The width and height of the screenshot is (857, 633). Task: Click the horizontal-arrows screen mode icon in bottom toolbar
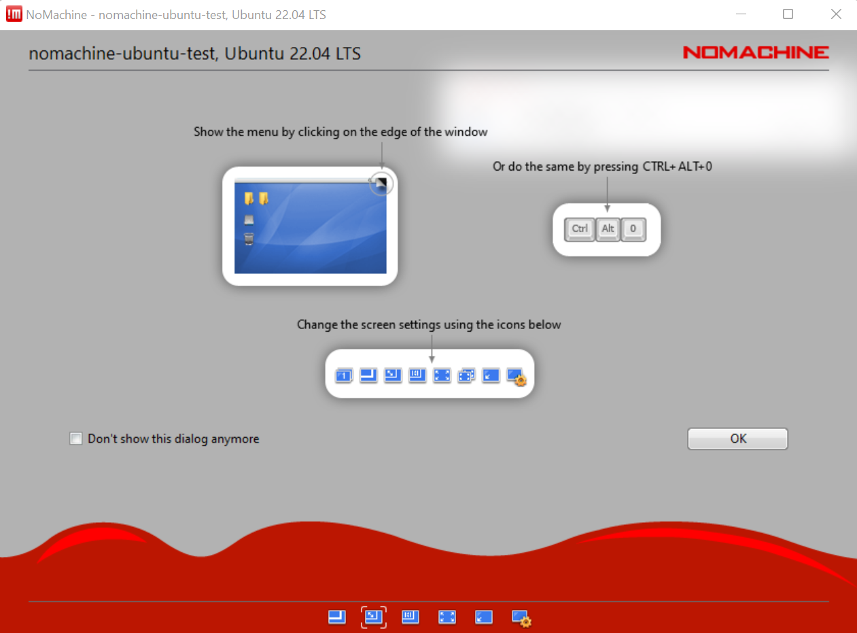coord(410,617)
